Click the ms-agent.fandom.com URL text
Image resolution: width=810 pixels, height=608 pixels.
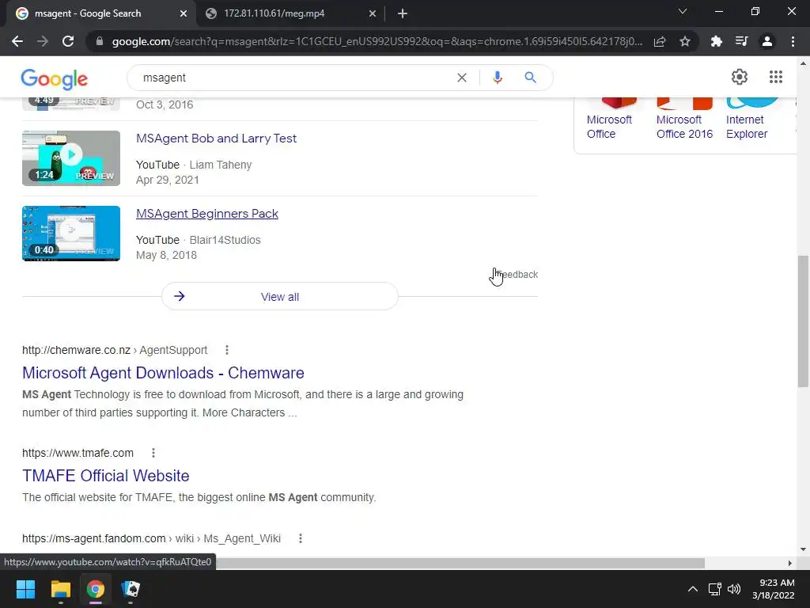click(94, 538)
